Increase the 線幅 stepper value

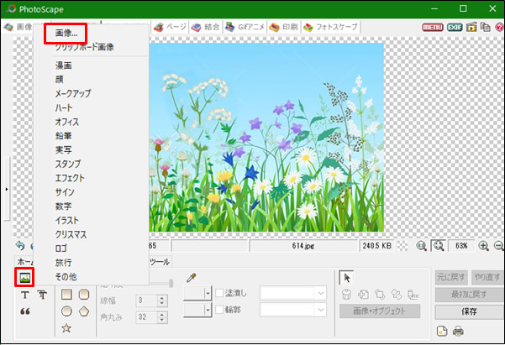click(162, 298)
